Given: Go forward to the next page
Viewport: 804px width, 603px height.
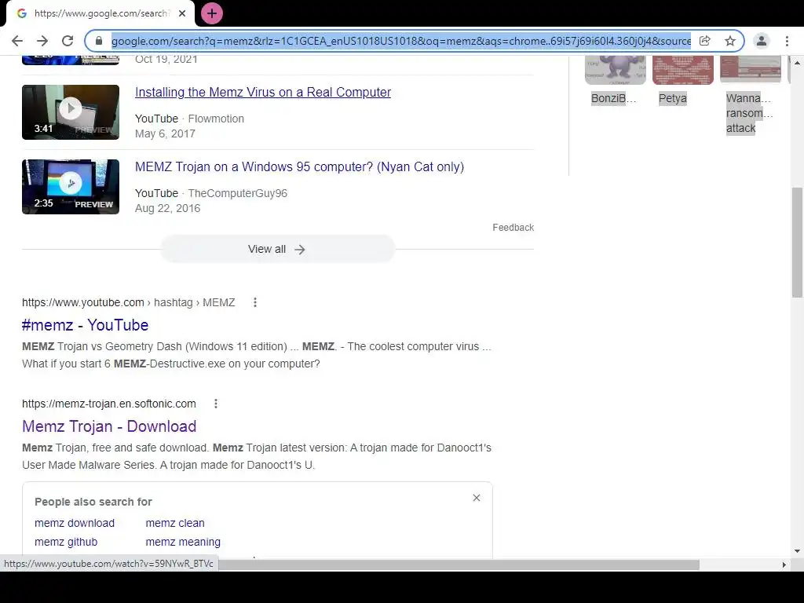Looking at the screenshot, I should tap(42, 41).
